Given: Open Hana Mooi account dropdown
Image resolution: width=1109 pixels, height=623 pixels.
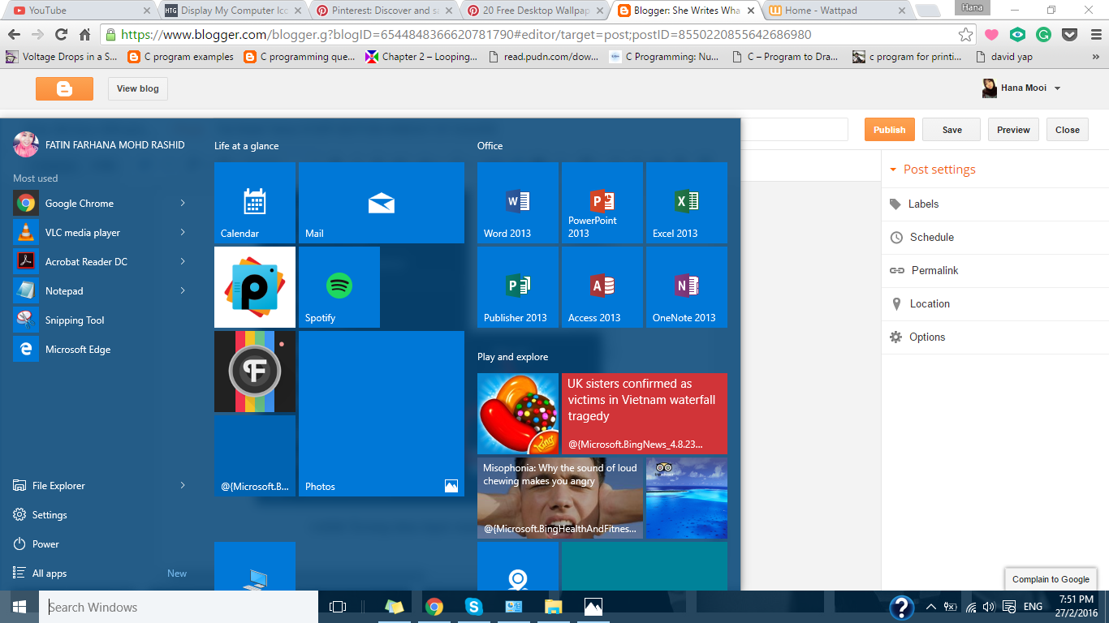Looking at the screenshot, I should click(1022, 88).
